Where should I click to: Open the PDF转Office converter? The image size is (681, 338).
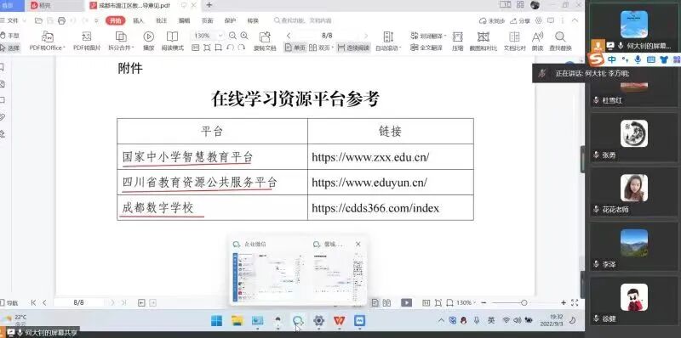coord(48,41)
